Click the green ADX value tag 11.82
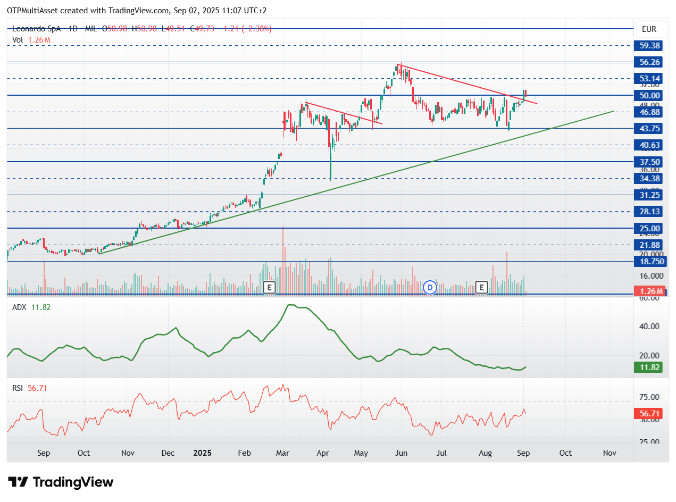This screenshot has width=676, height=502. click(649, 367)
